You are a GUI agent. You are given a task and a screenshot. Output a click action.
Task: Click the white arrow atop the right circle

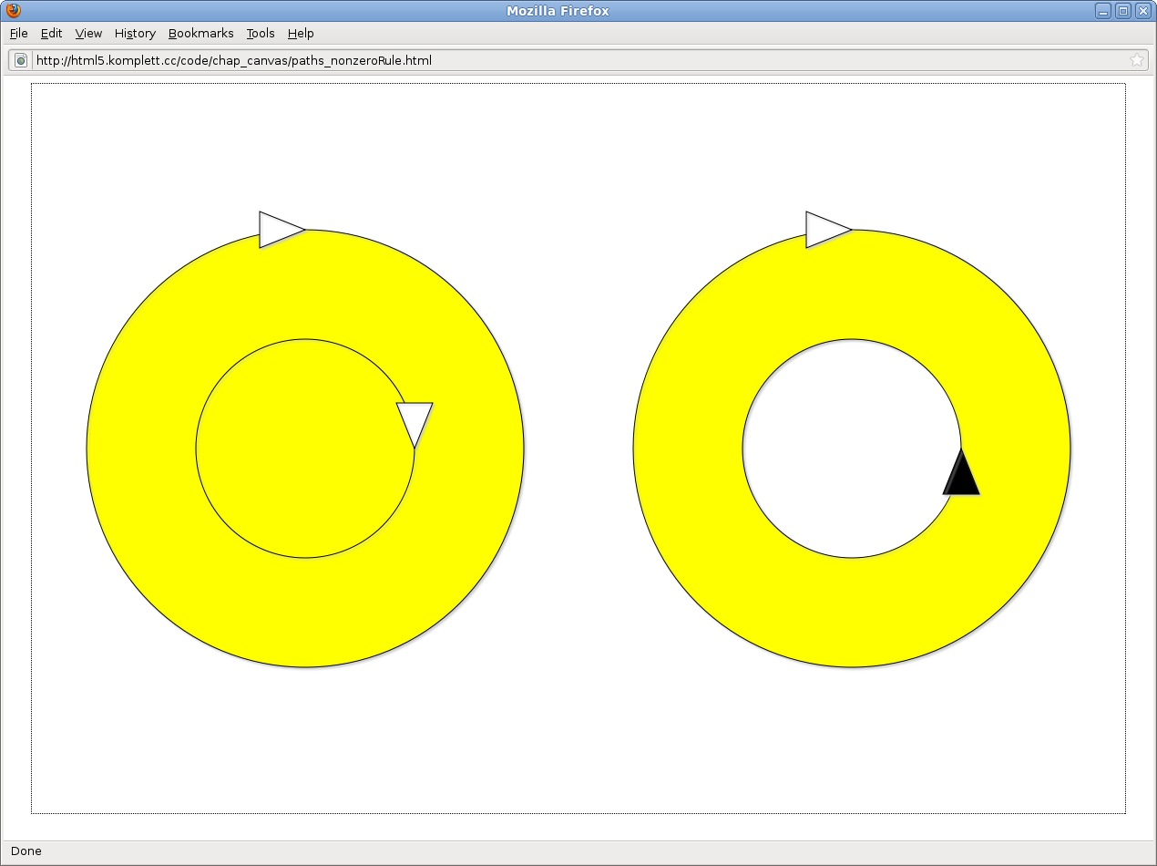pos(824,230)
